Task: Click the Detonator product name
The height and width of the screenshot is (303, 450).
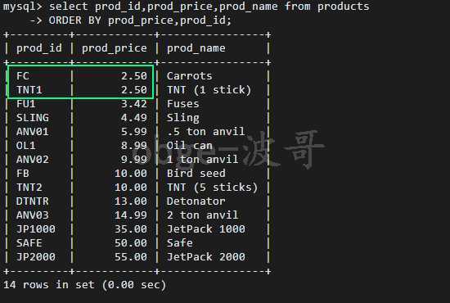Action: (x=196, y=201)
